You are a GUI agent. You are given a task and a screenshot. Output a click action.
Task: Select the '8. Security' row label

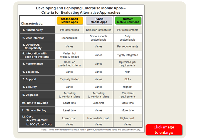click(x=31, y=87)
